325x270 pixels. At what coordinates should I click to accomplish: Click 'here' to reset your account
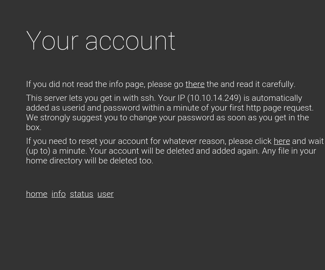[282, 142]
